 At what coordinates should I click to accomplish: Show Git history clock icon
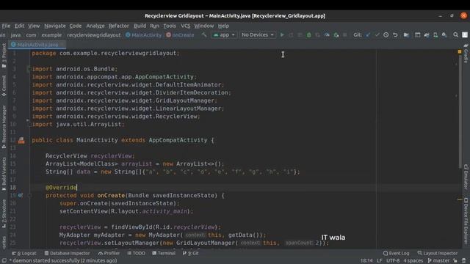[x=386, y=35]
